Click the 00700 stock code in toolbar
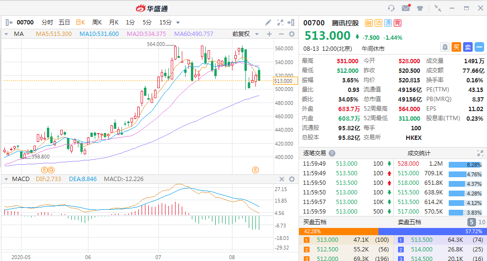487x261 pixels. point(25,23)
